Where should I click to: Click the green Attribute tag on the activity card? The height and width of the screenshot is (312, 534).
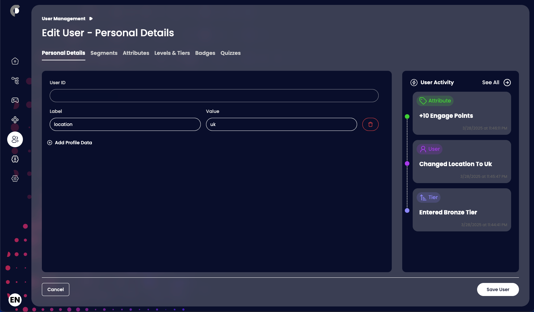[435, 101]
